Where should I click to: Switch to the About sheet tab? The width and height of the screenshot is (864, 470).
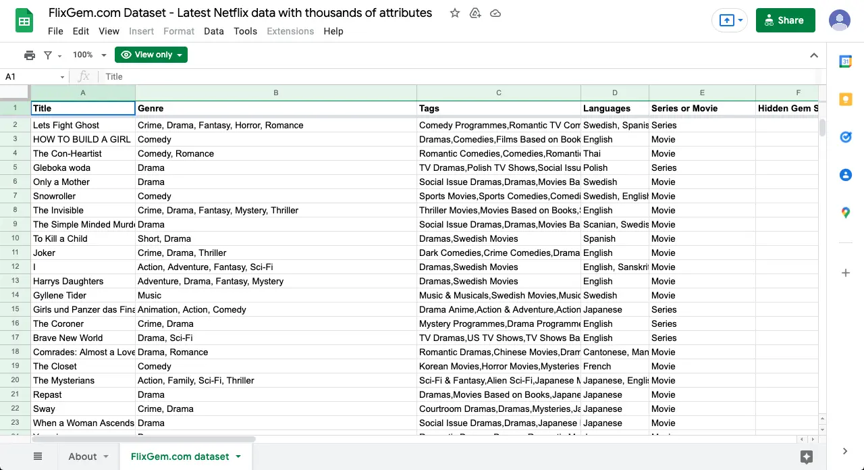click(81, 456)
